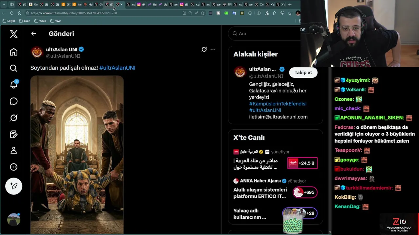Open @ultrAslanUNI handle under author name

click(63, 56)
